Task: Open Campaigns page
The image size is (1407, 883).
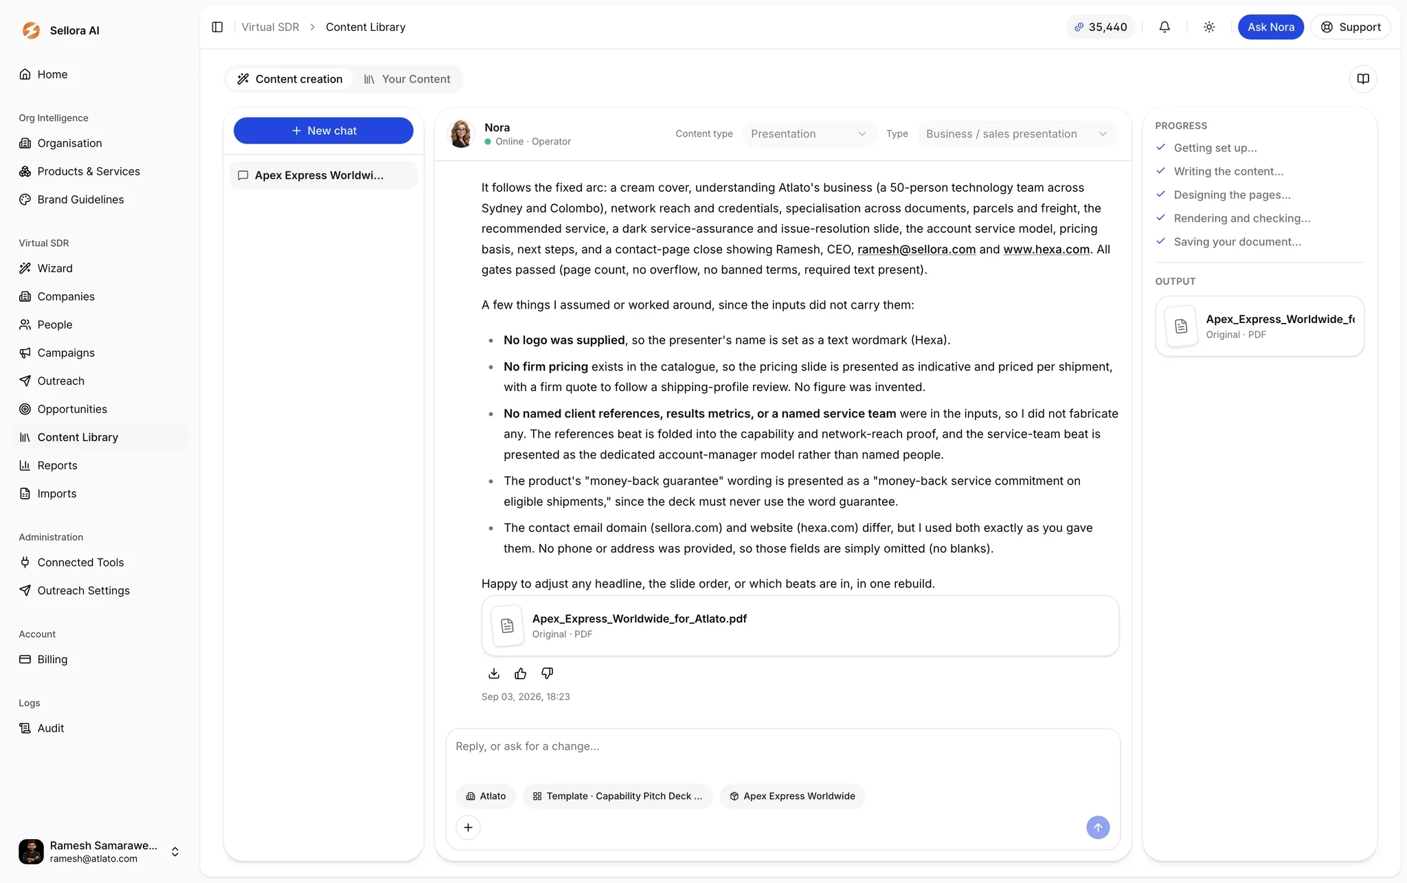Action: (x=100, y=353)
